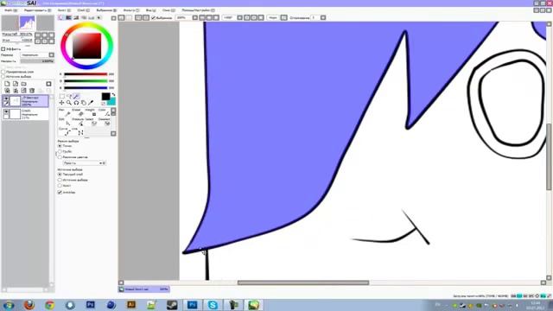Open the canvas rotation angle dropdown
Screen dimensions: 553x311
[240, 17]
